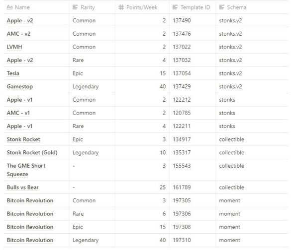
Task: Open the Schema column header menu
Action: pos(252,7)
